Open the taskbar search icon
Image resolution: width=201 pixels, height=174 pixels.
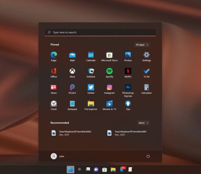[x=79, y=169]
